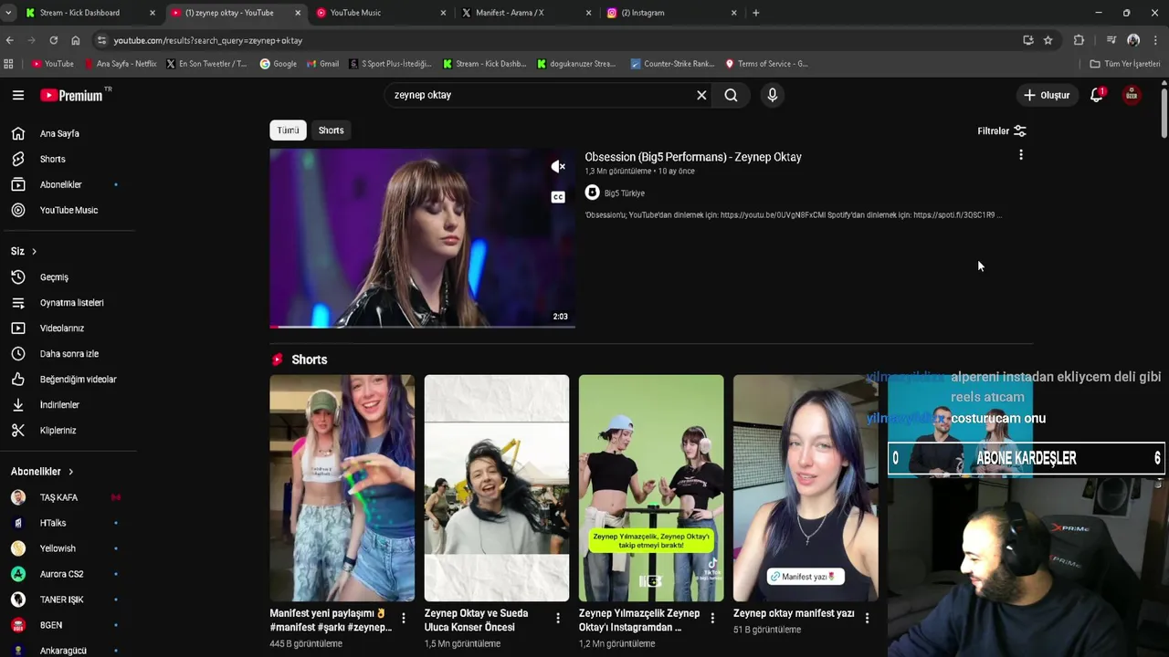
Task: Open Yellowish channel subscription
Action: pos(58,548)
